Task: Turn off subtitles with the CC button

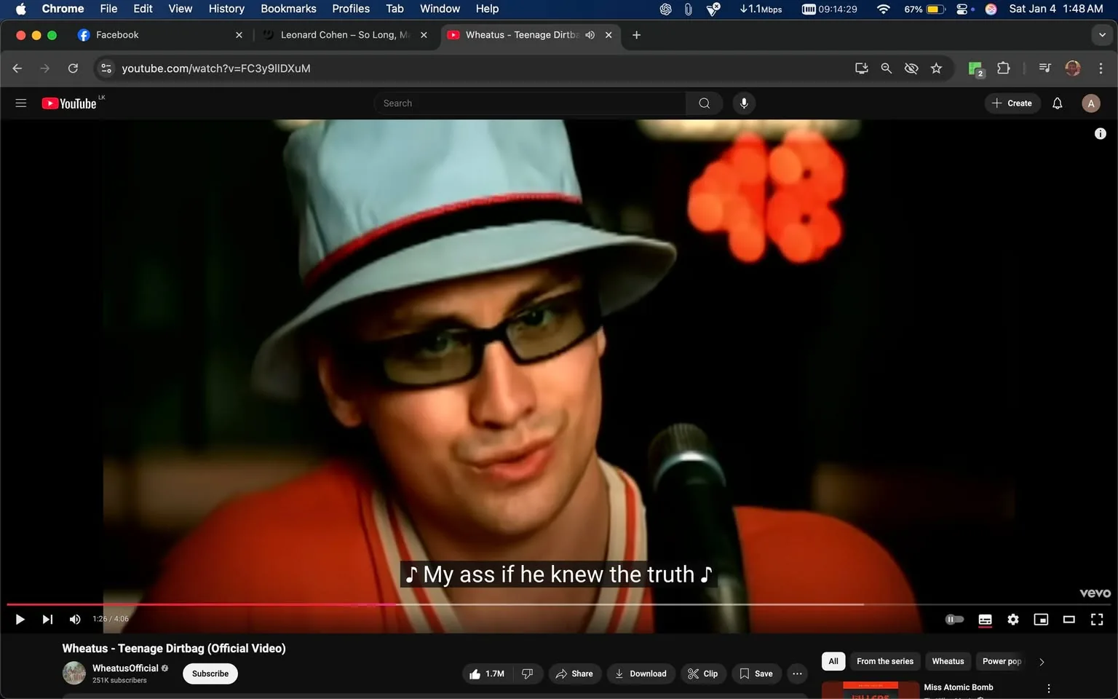Action: pos(984,619)
